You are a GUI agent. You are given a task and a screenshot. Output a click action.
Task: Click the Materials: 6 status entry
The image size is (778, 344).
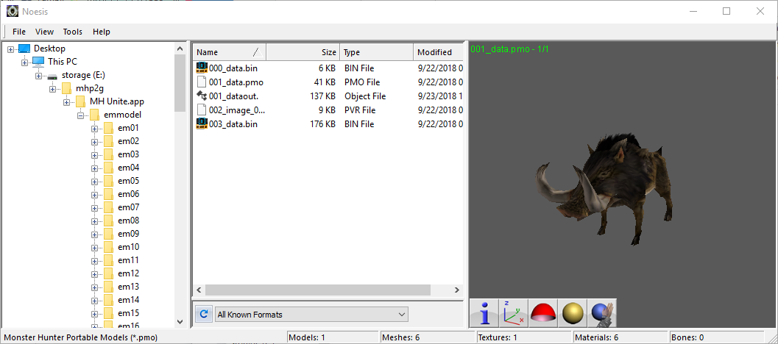pos(595,337)
